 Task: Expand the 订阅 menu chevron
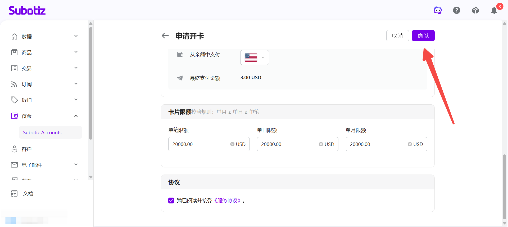76,84
